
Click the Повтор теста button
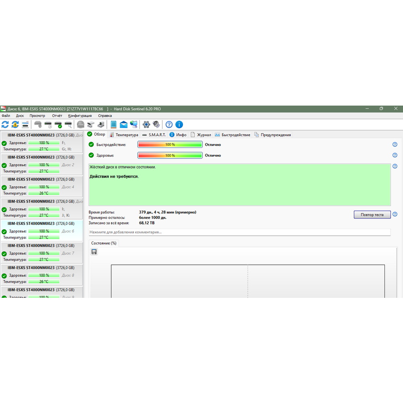(372, 215)
